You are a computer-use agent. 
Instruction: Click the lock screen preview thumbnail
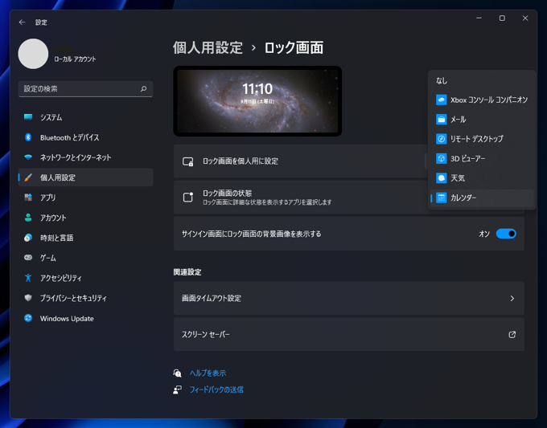click(257, 101)
